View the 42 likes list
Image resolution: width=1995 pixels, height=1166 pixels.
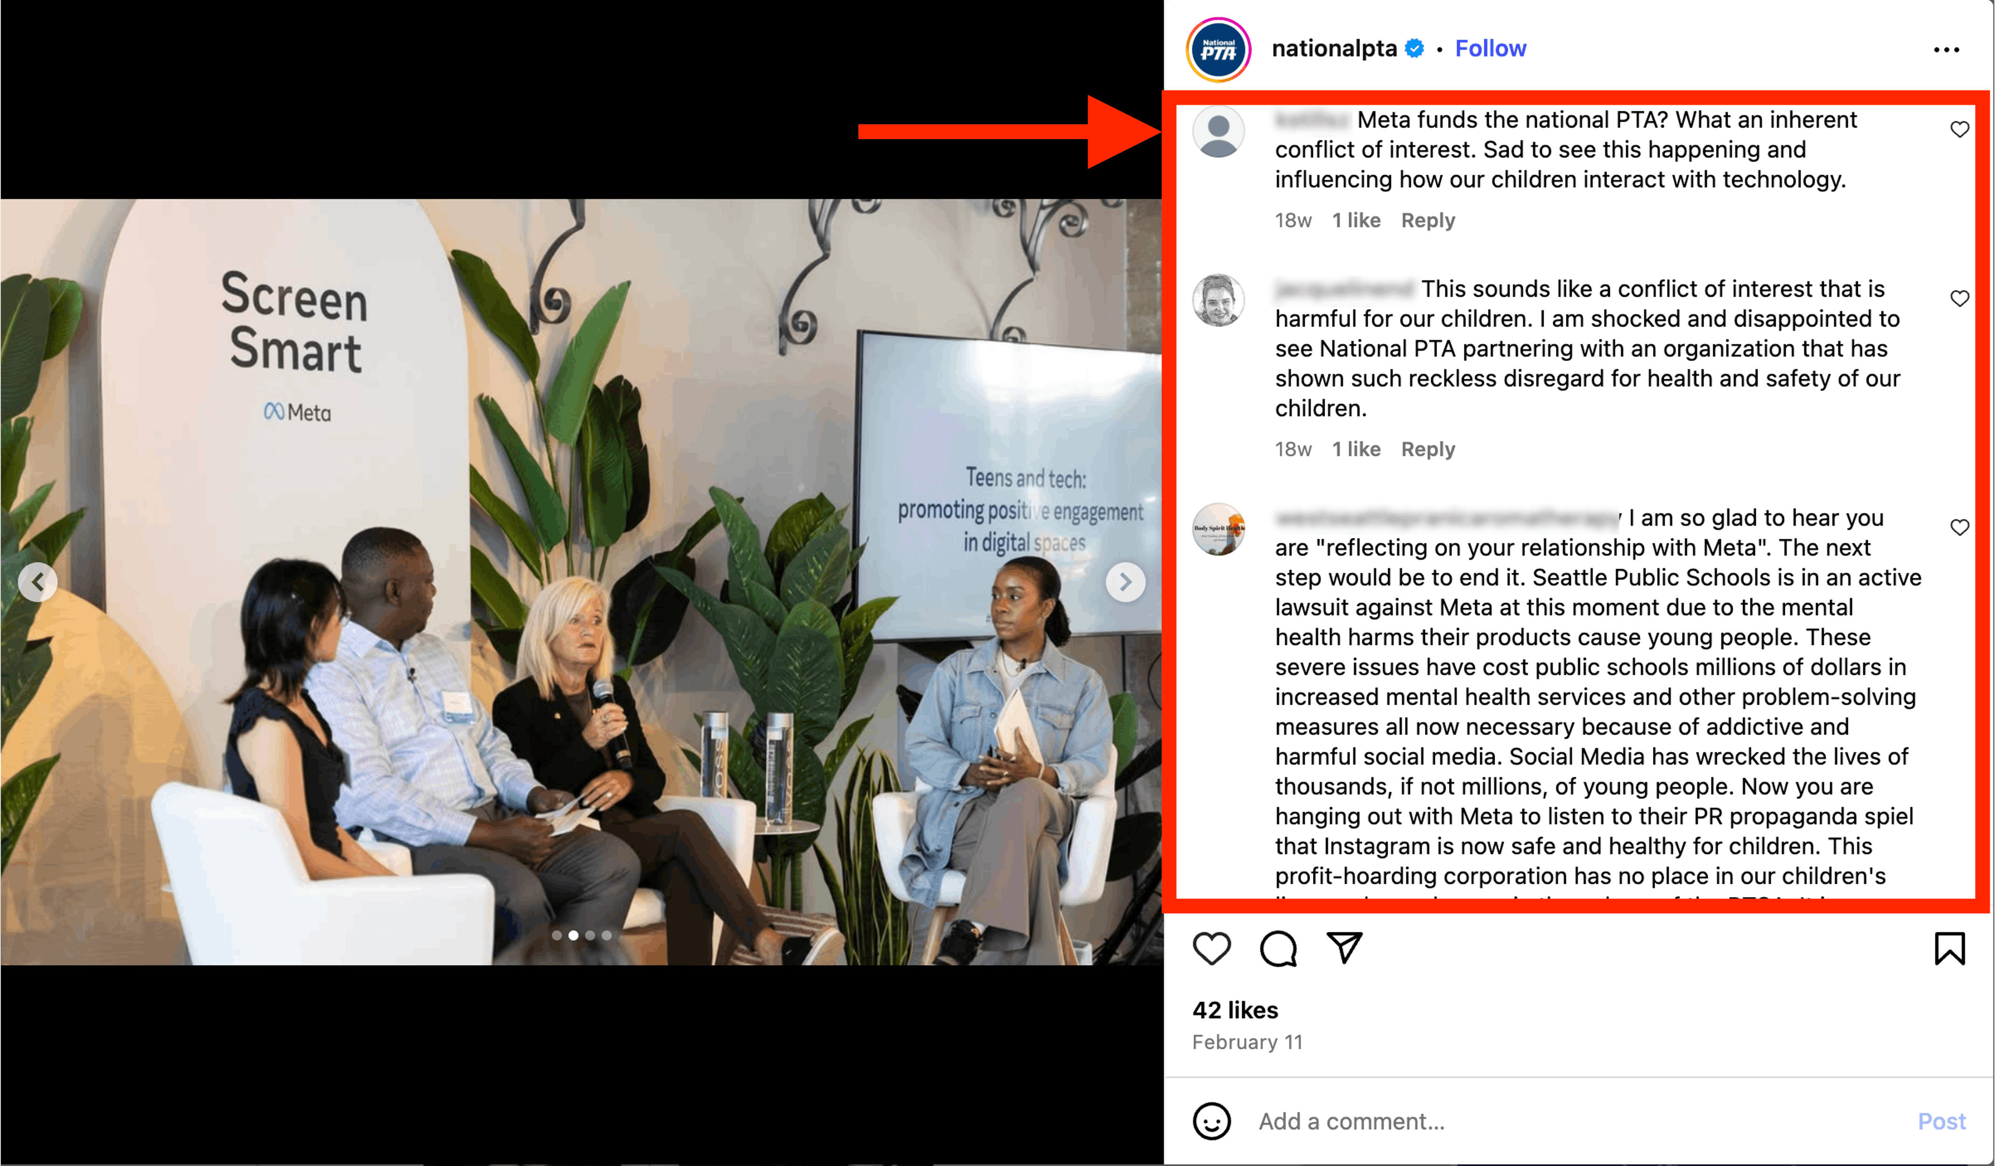pyautogui.click(x=1235, y=1010)
